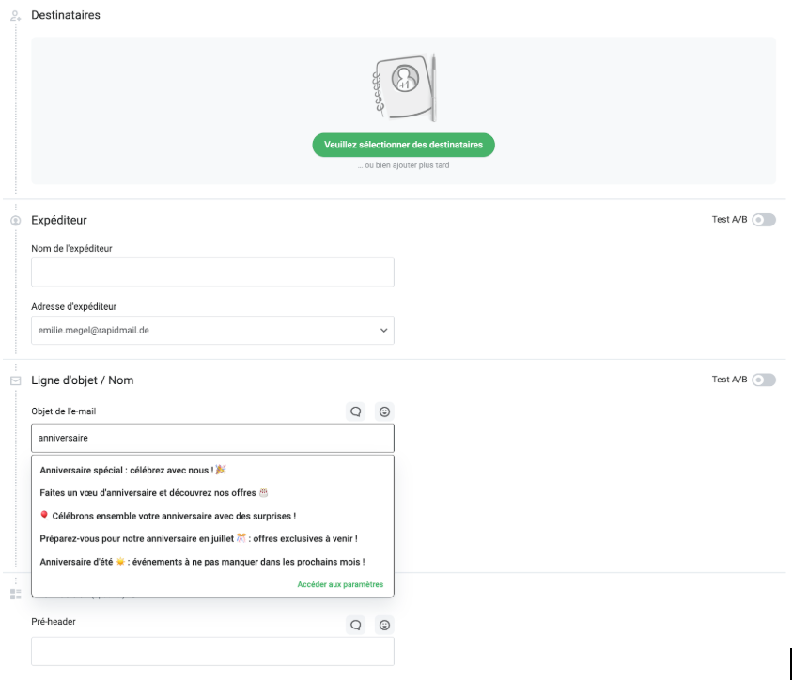Open the emoji picker for pre-header
Screen dimensions: 792x682
tap(383, 625)
